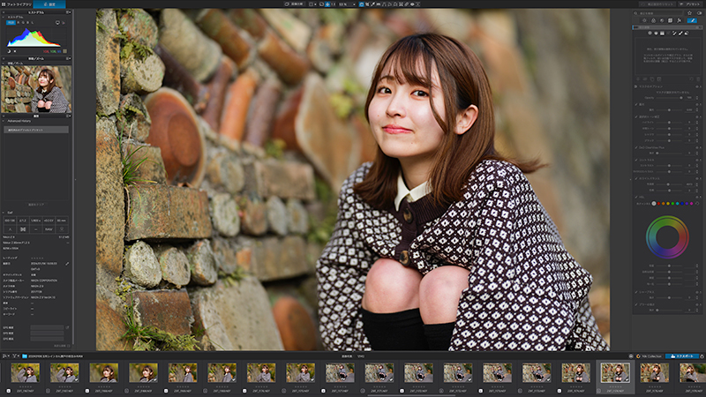The image size is (706, 397).
Task: Select the repair bandage tool in top toolbar
Action: click(x=406, y=4)
